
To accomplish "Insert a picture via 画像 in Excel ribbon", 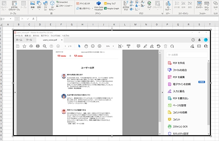I will click(x=32, y=5).
